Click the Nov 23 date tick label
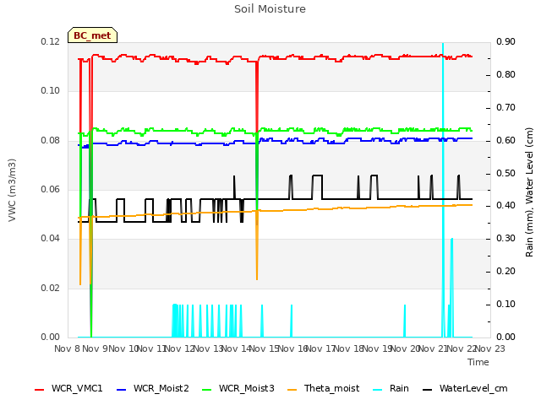Image resolution: width=541 pixels, height=405 pixels. (490, 348)
